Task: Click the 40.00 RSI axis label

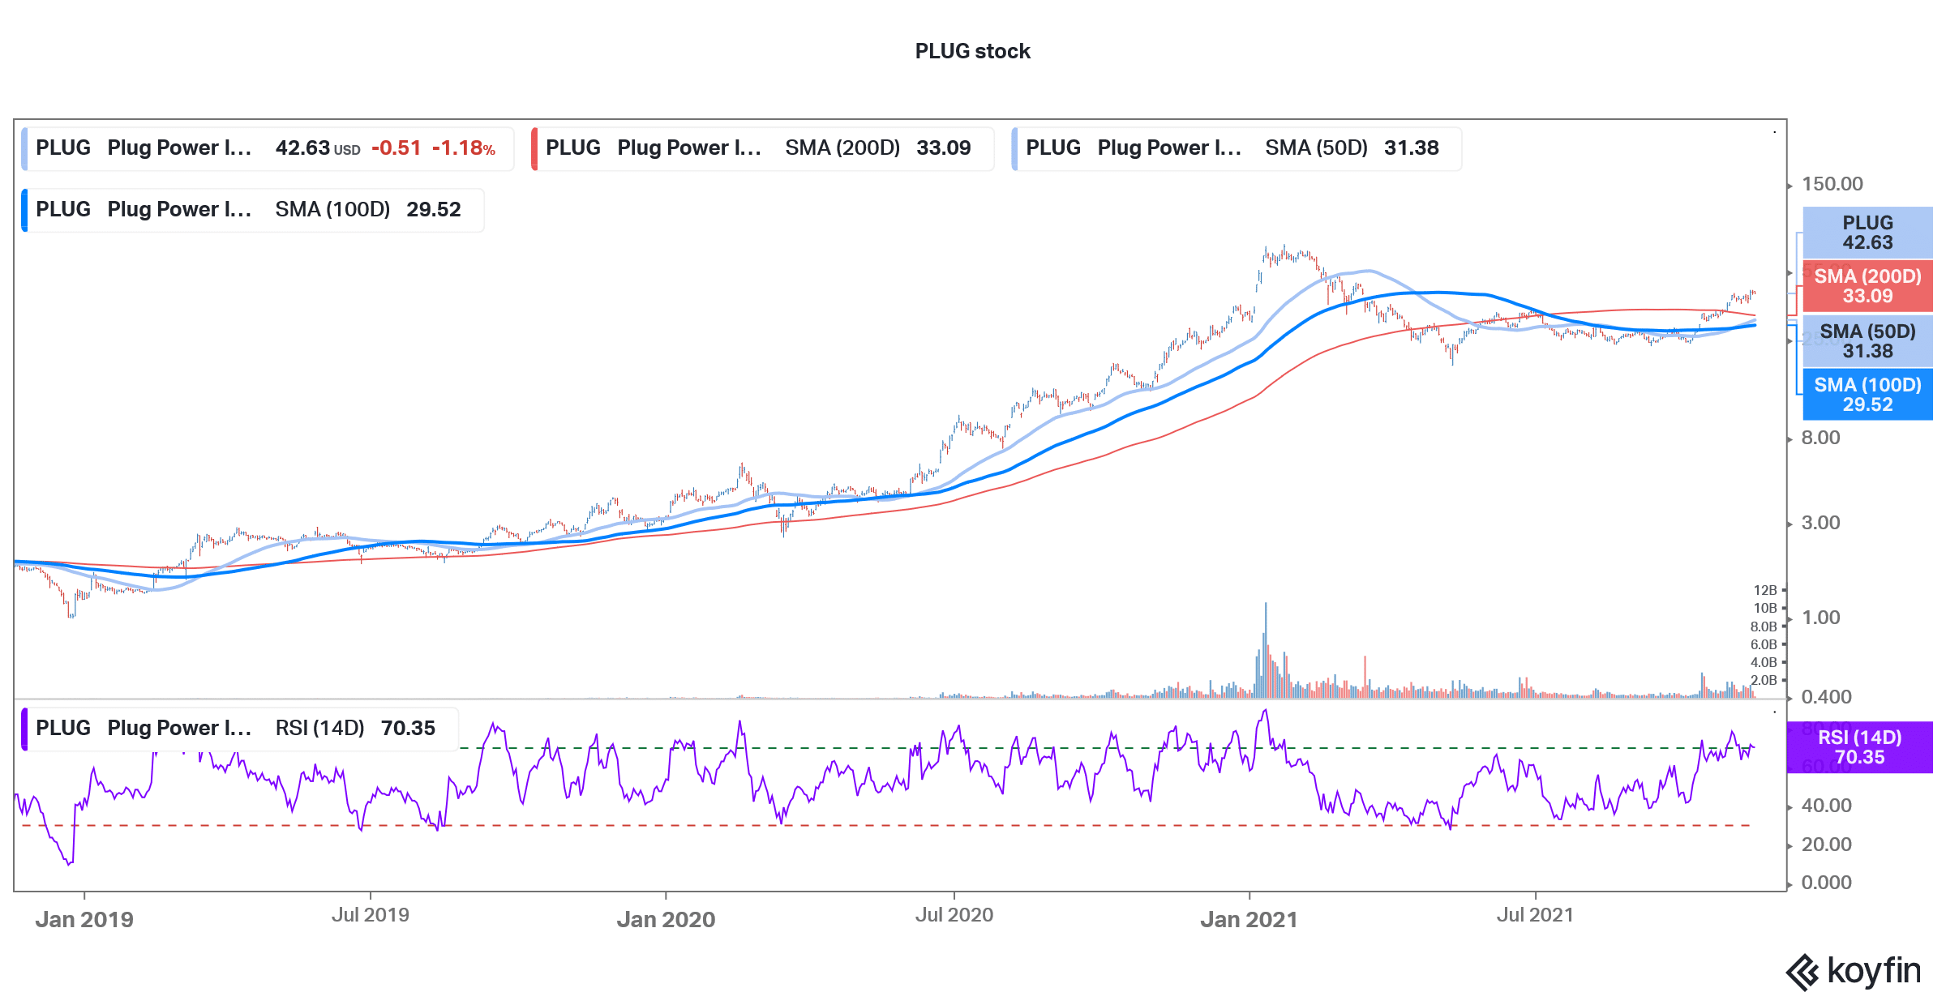Action: point(1827,806)
